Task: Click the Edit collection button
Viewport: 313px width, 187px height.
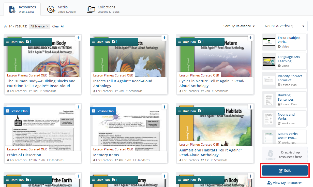Action: pos(285,170)
